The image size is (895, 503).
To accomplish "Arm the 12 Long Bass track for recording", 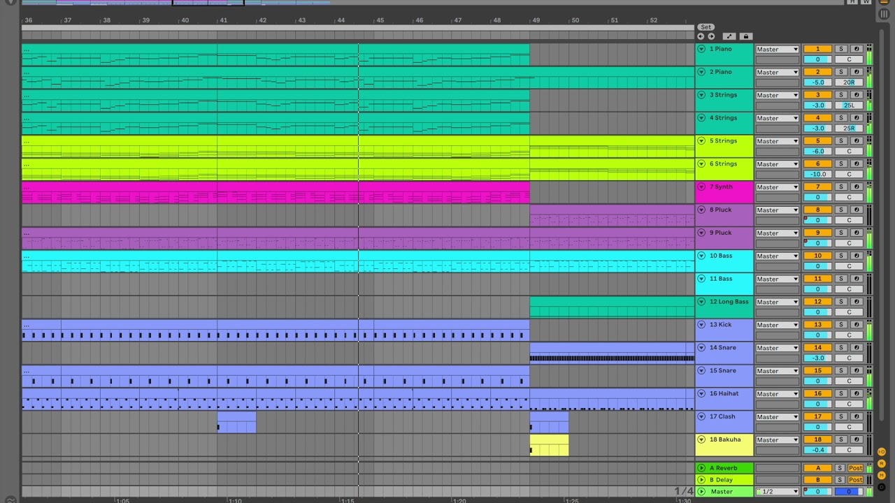I will click(856, 302).
